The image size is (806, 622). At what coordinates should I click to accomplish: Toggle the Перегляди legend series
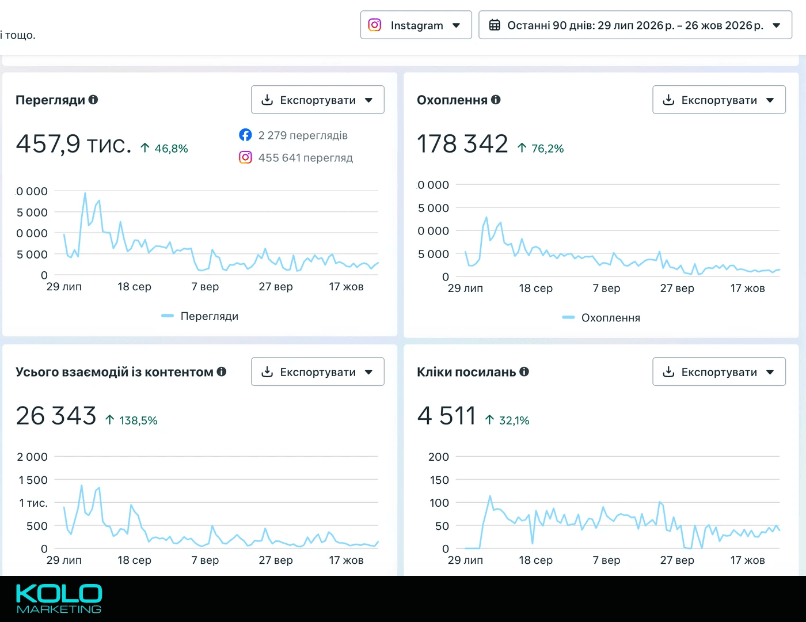coord(200,316)
